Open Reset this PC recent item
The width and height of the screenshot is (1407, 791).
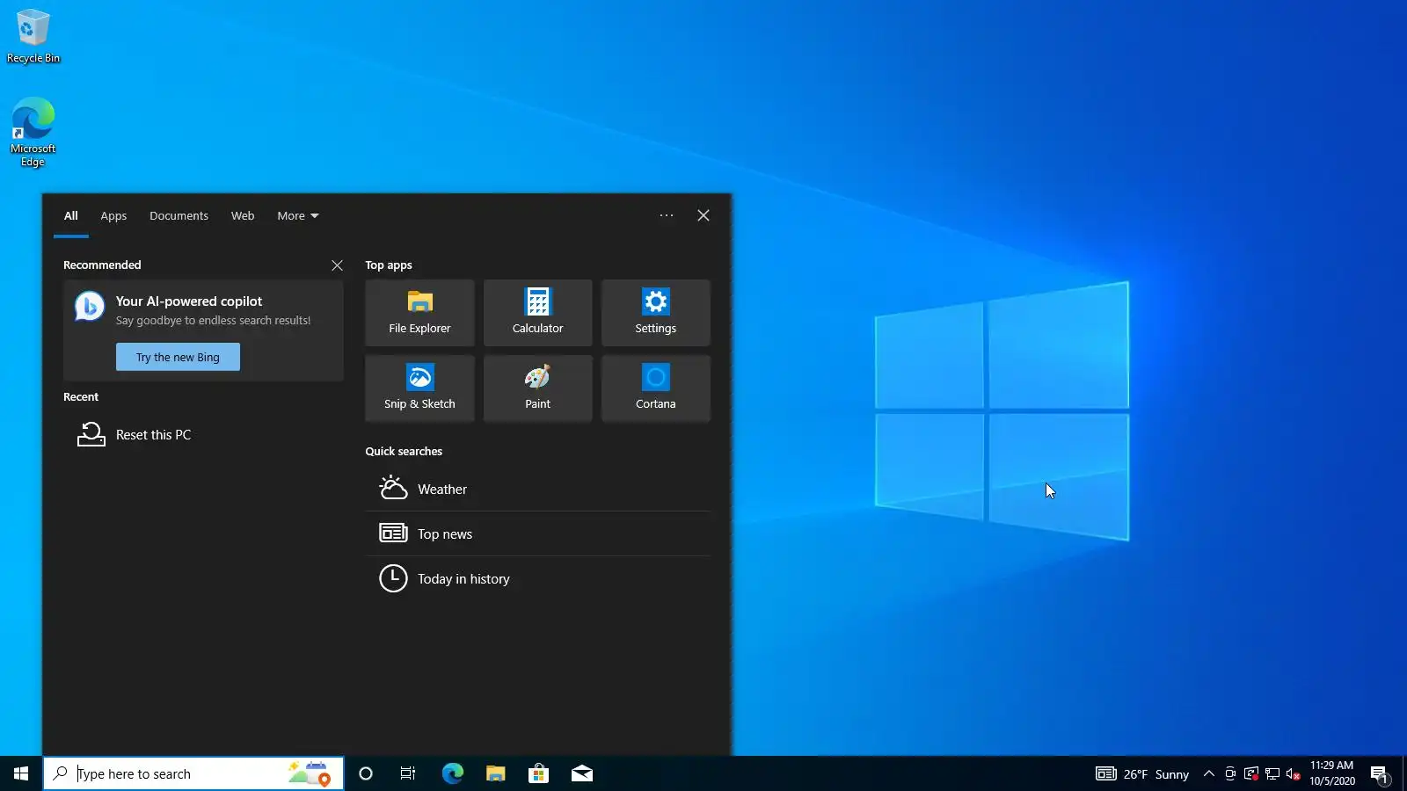click(x=203, y=434)
